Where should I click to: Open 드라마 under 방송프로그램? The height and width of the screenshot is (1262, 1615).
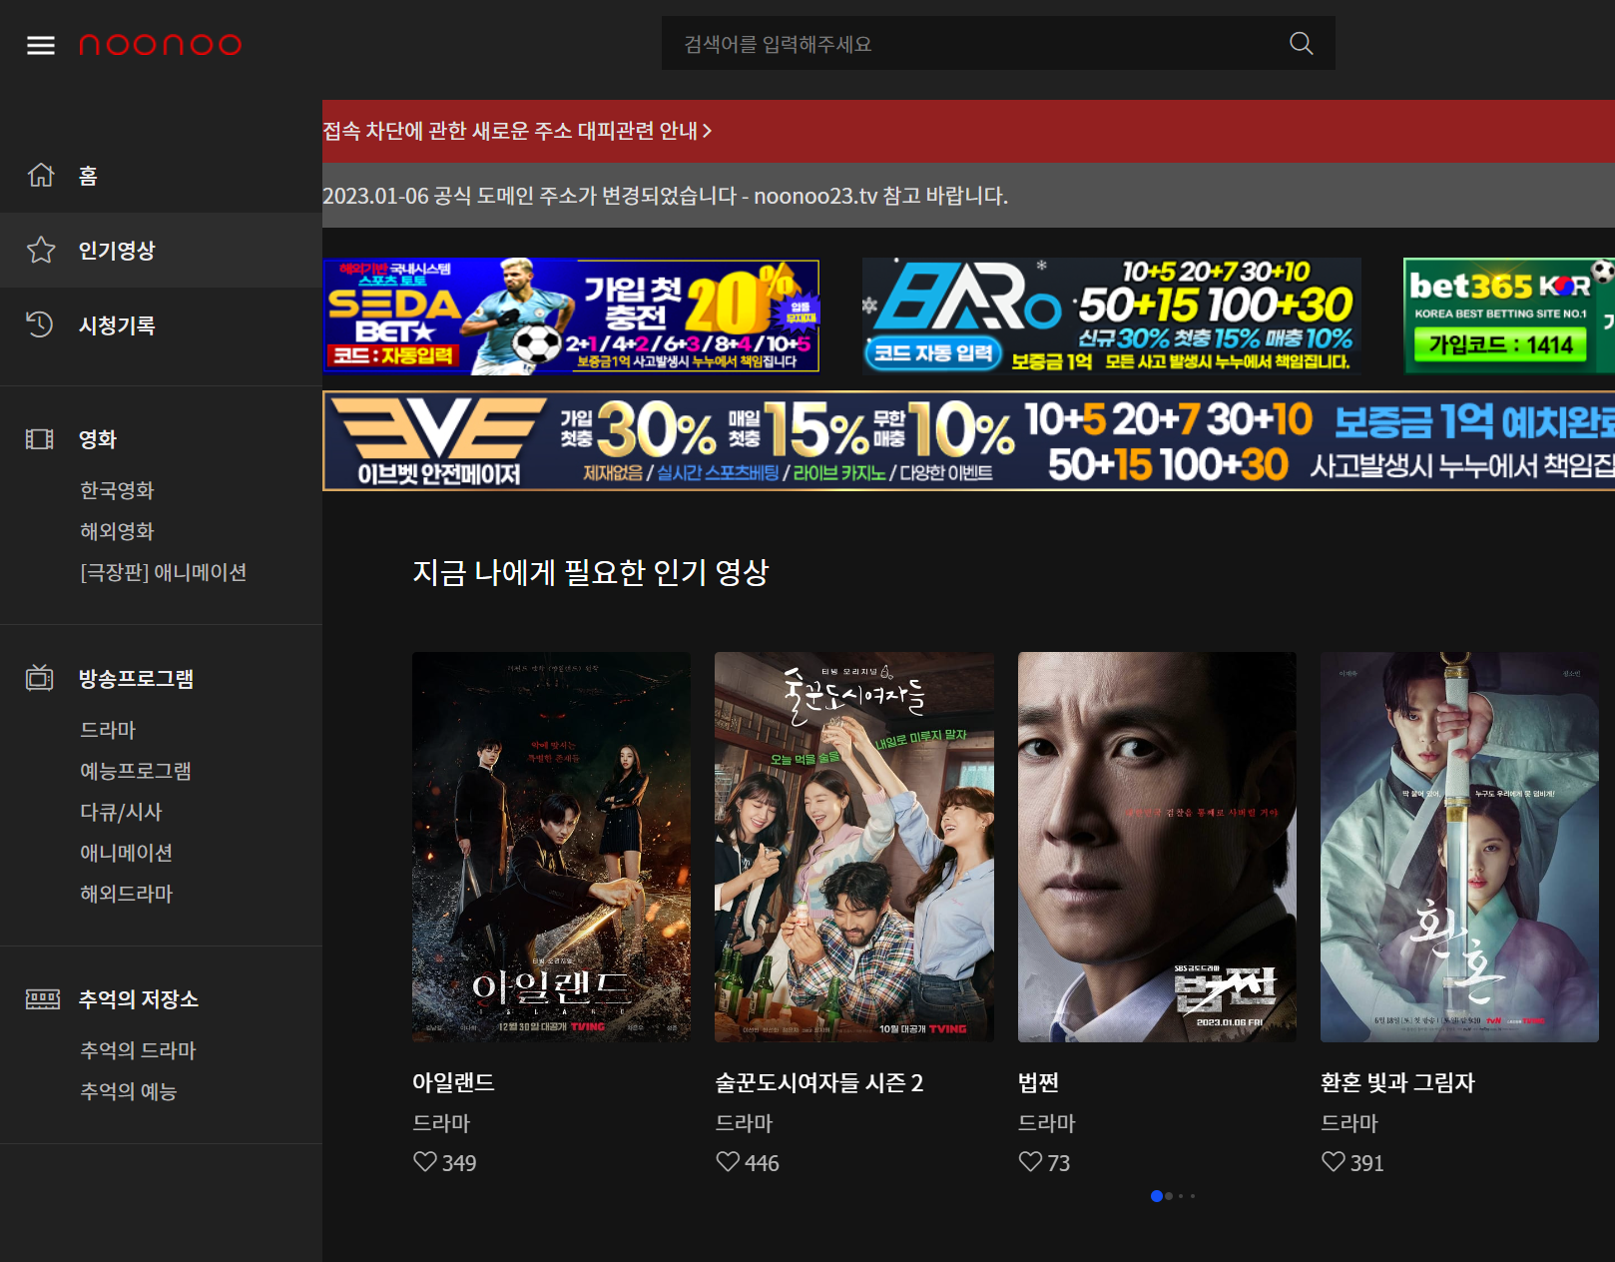tap(108, 730)
